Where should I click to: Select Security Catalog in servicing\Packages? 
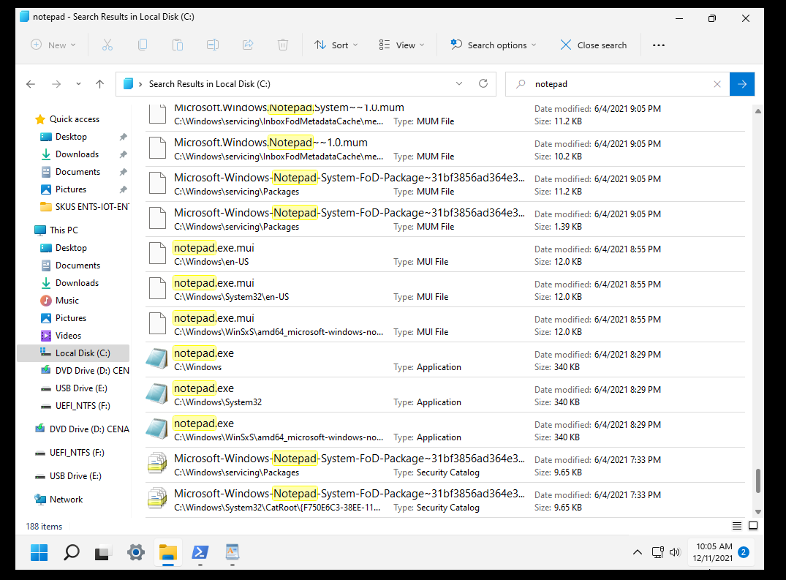point(445,465)
